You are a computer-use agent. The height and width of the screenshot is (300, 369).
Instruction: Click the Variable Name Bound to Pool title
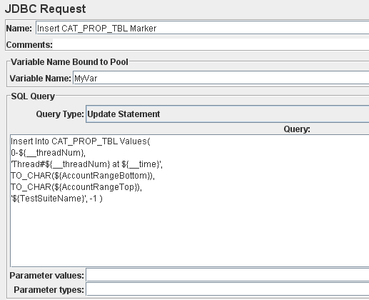(x=69, y=62)
